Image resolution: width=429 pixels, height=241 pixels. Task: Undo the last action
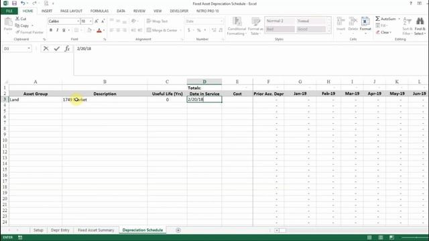click(23, 3)
